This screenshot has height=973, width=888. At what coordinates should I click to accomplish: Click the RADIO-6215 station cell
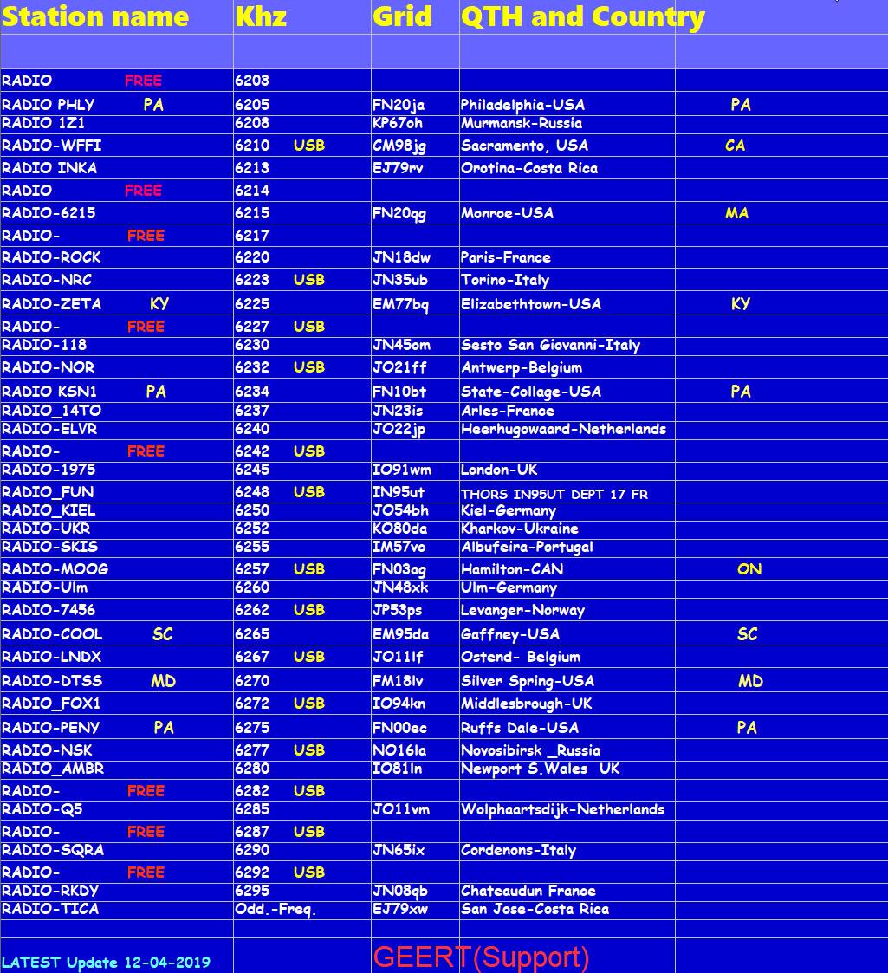click(49, 213)
